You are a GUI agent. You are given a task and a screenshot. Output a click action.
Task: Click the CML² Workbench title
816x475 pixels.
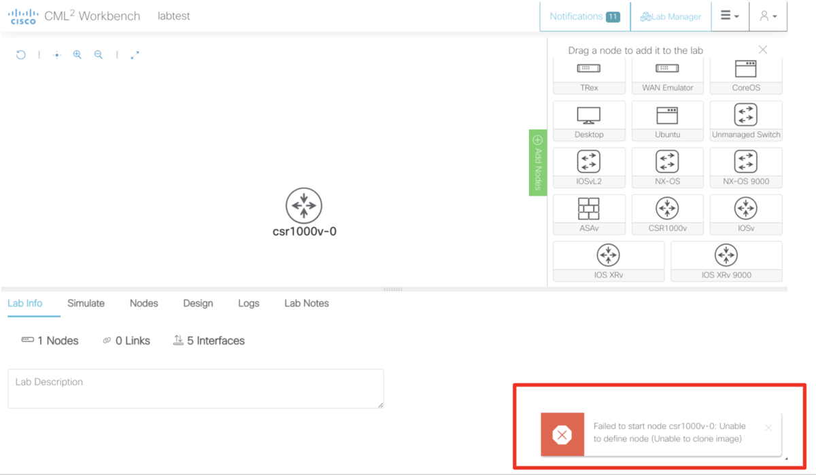pos(92,16)
